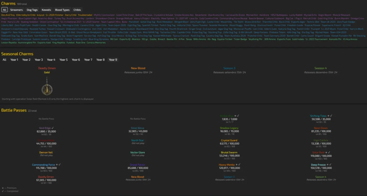Screen dimensions: 367x196
Task: Click the Dread Factor battle pass
Action: [x=138, y=165]
